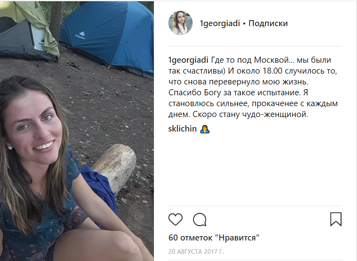Open the 1georgiadi username beginning the caption
This screenshot has width=357, height=261.
(x=188, y=60)
